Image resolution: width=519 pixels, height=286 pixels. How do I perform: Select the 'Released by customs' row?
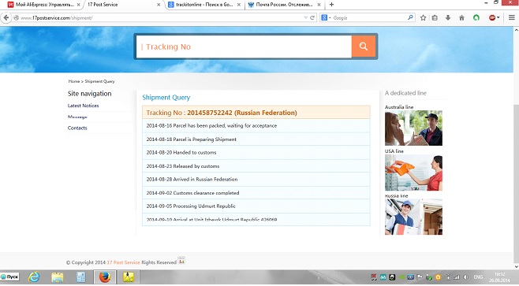click(x=256, y=166)
